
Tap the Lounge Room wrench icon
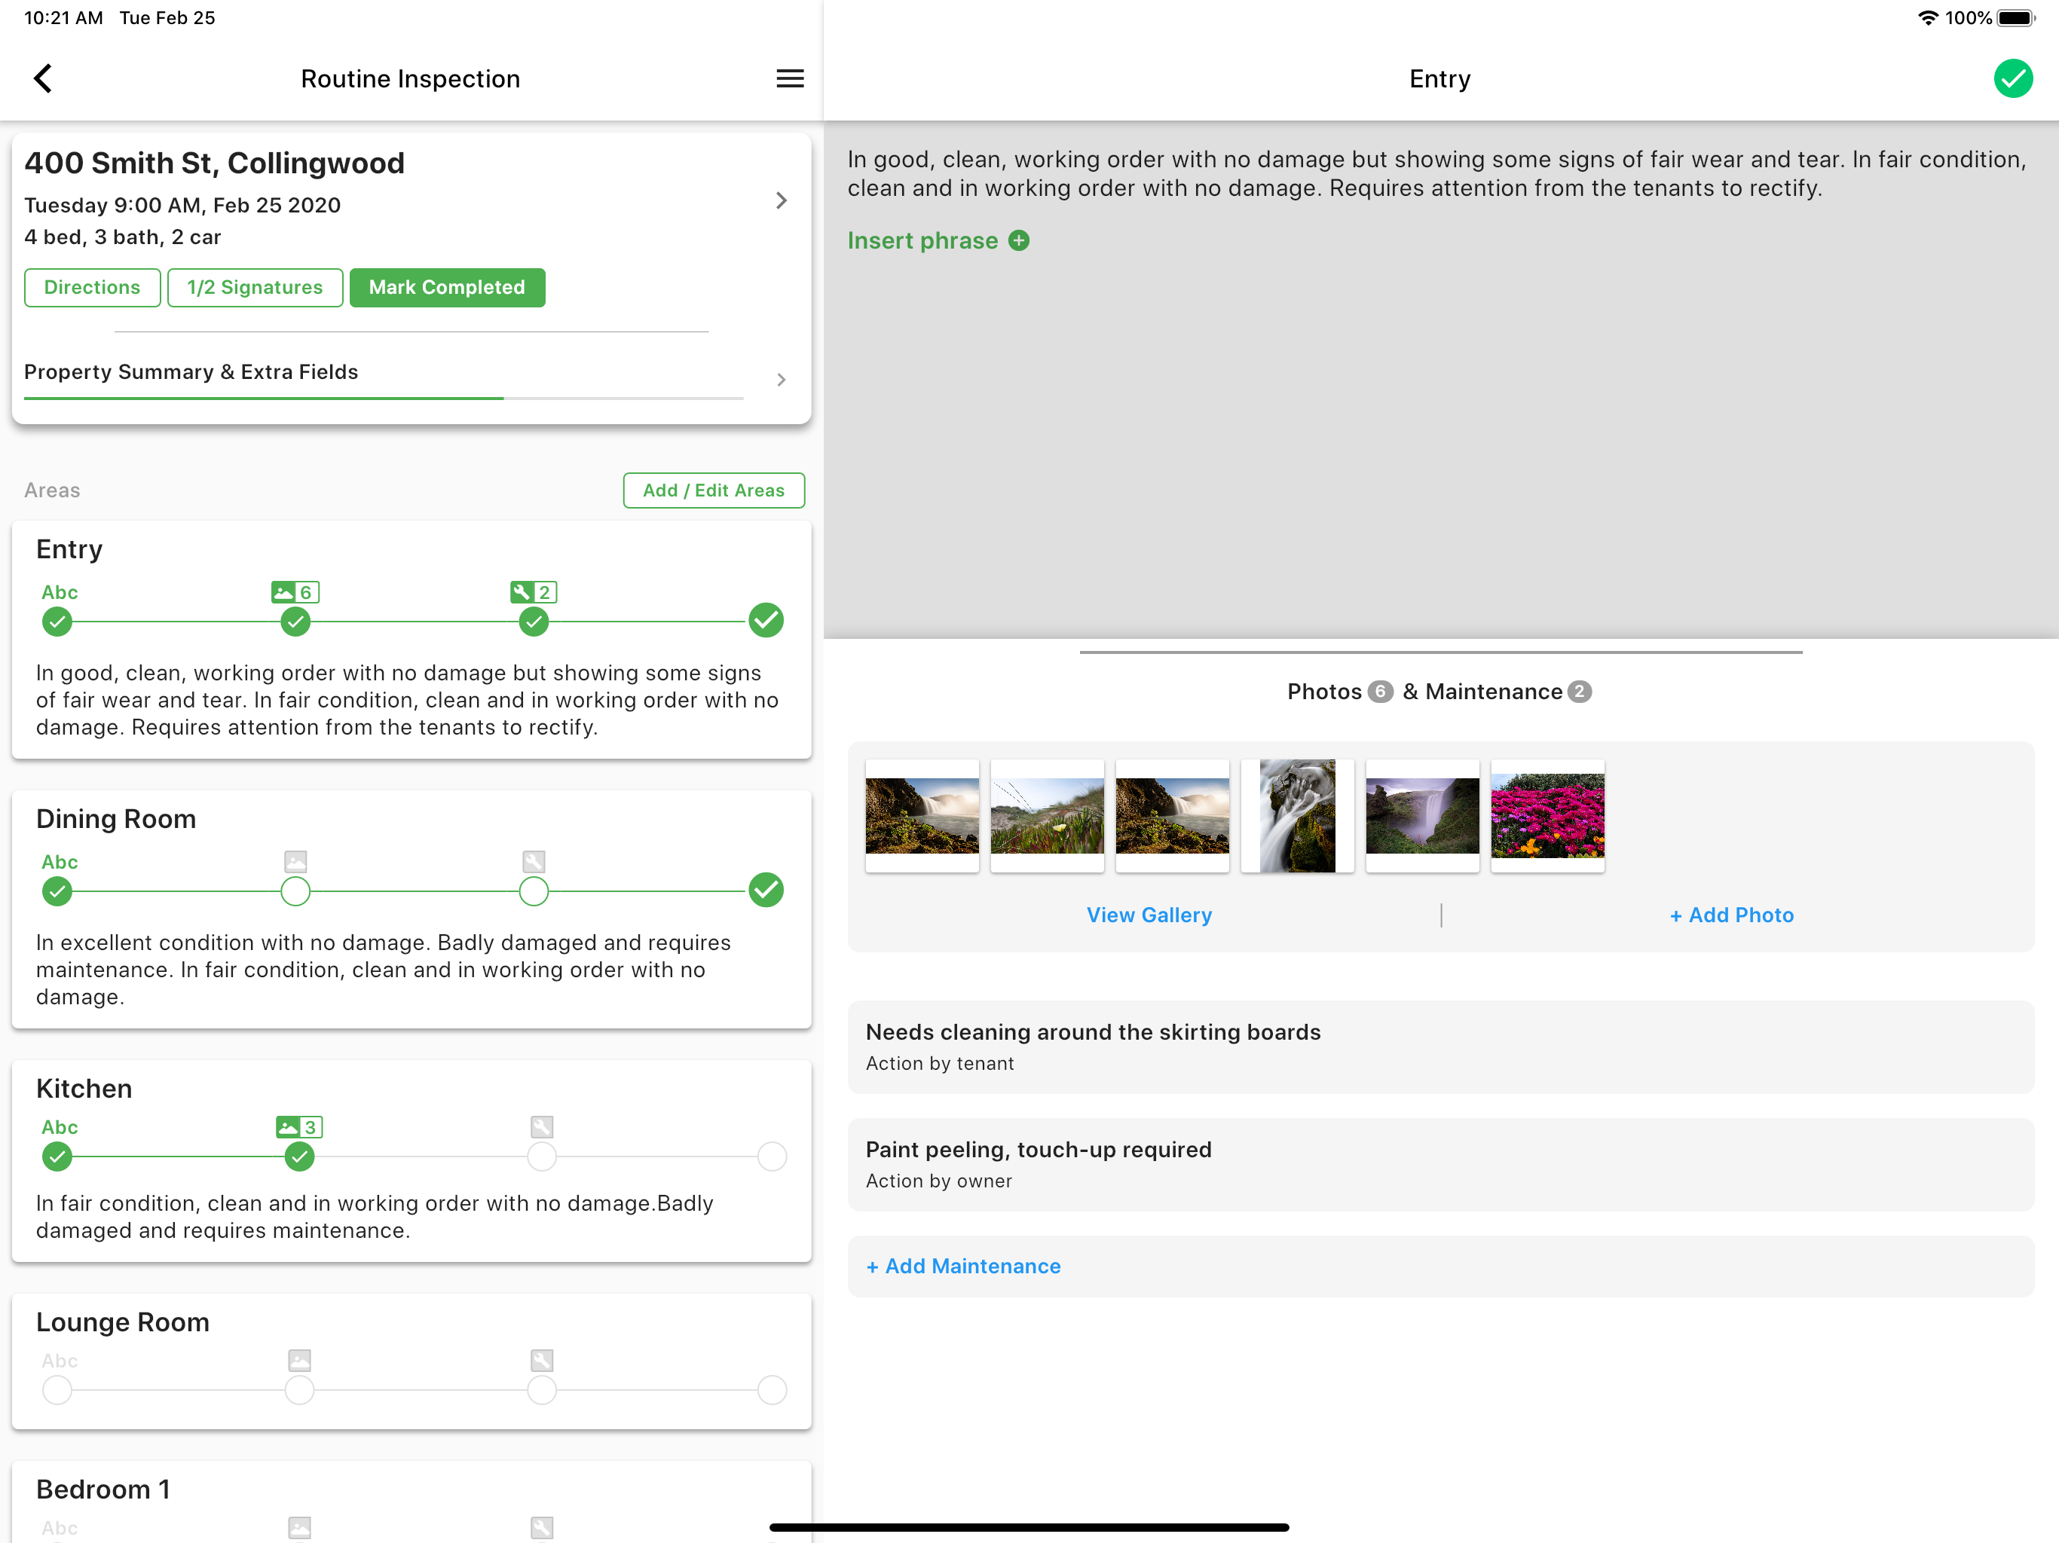[x=542, y=1361]
